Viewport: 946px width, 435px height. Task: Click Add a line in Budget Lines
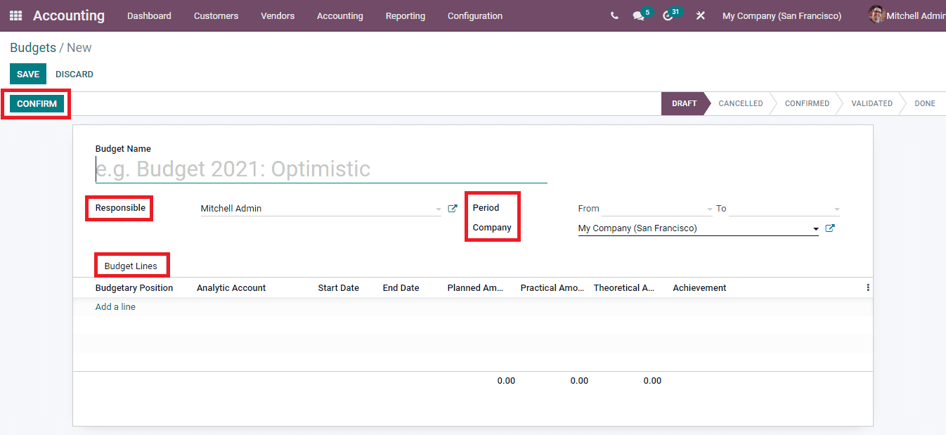115,306
